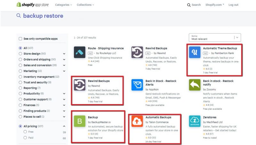Select Sales and conversion radio filter
Image resolution: width=256 pixels, height=145 pixels.
(20, 65)
